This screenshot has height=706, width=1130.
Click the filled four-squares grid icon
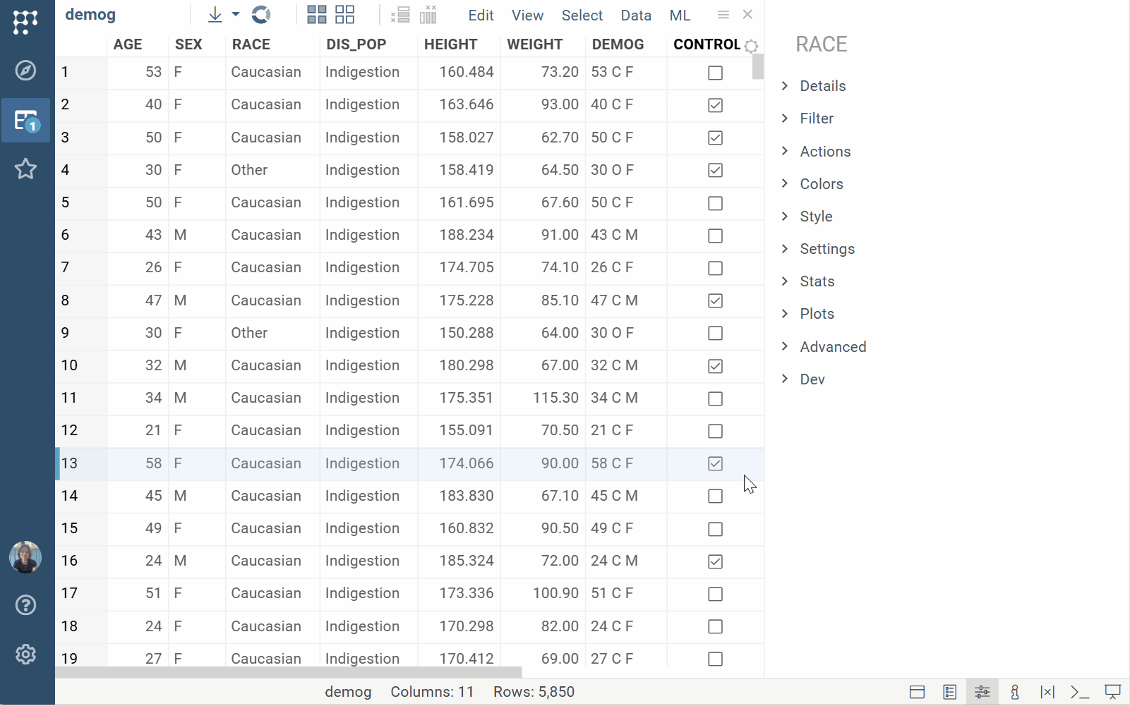click(x=317, y=15)
